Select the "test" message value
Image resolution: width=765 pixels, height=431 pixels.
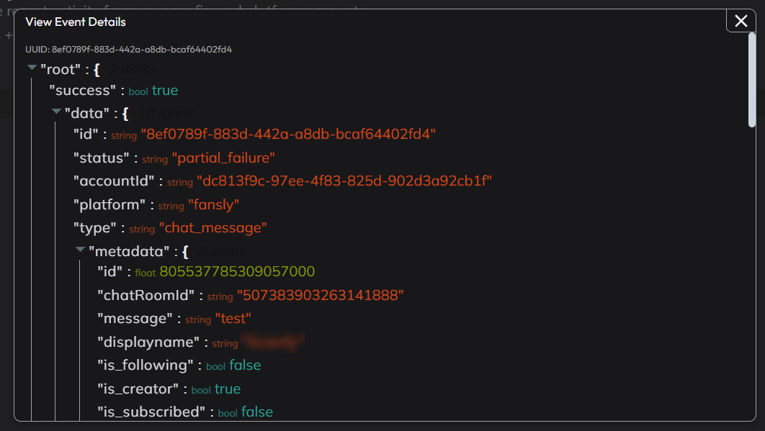click(233, 318)
